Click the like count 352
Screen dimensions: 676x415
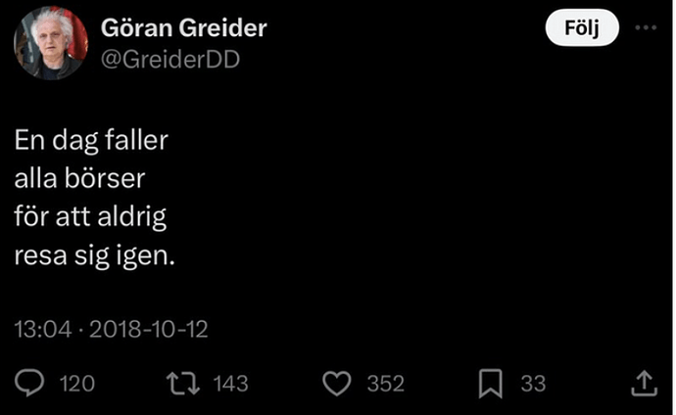coord(385,384)
